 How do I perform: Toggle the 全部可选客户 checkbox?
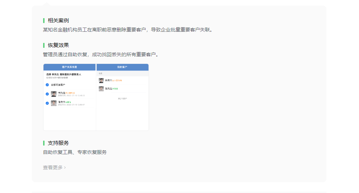coord(47,85)
